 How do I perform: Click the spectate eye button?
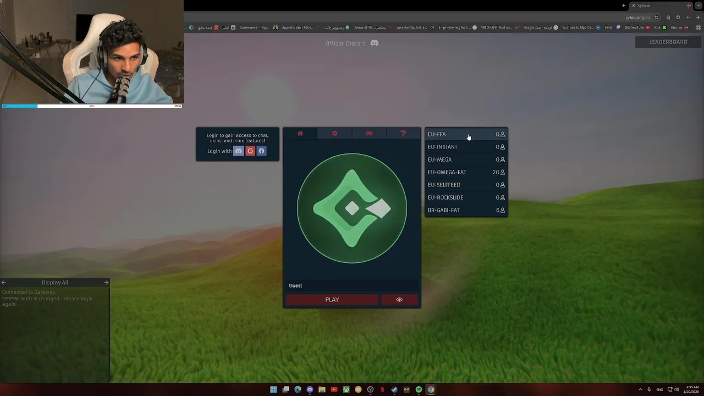(399, 300)
